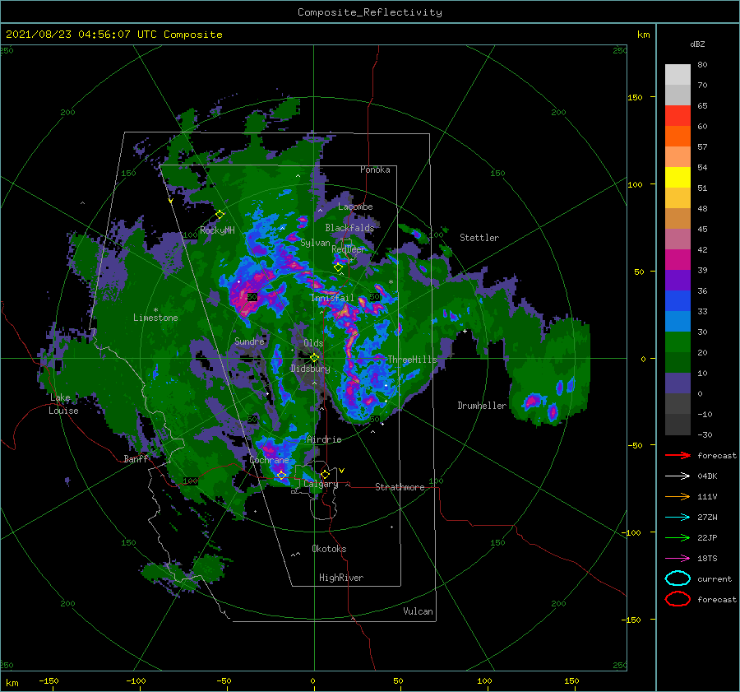Click the Okotoks label

tap(329, 549)
